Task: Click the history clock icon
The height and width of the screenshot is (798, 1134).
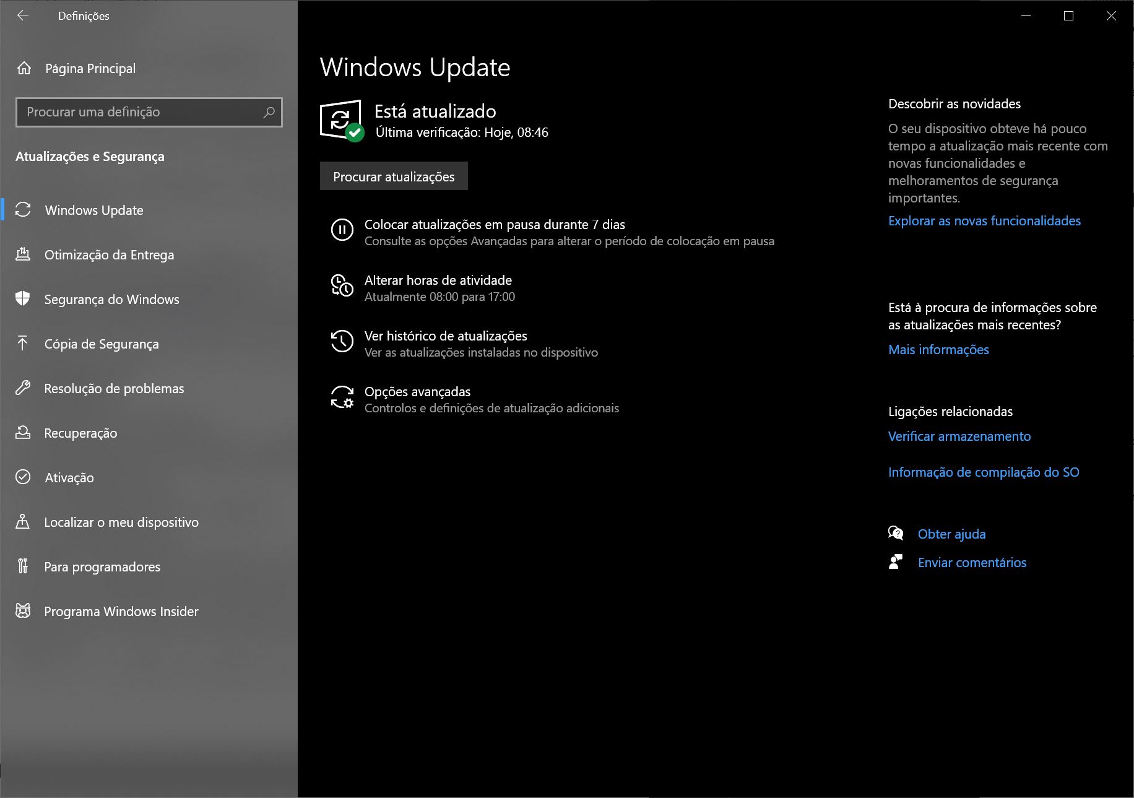Action: 342,341
